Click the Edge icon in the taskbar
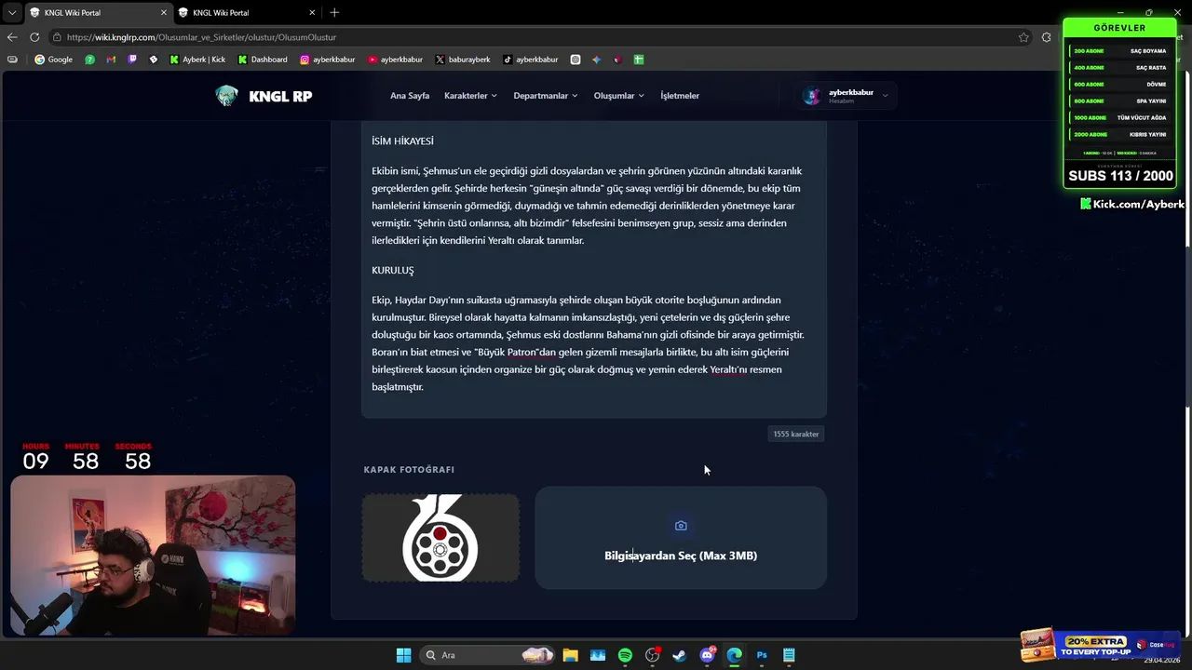 tap(734, 655)
